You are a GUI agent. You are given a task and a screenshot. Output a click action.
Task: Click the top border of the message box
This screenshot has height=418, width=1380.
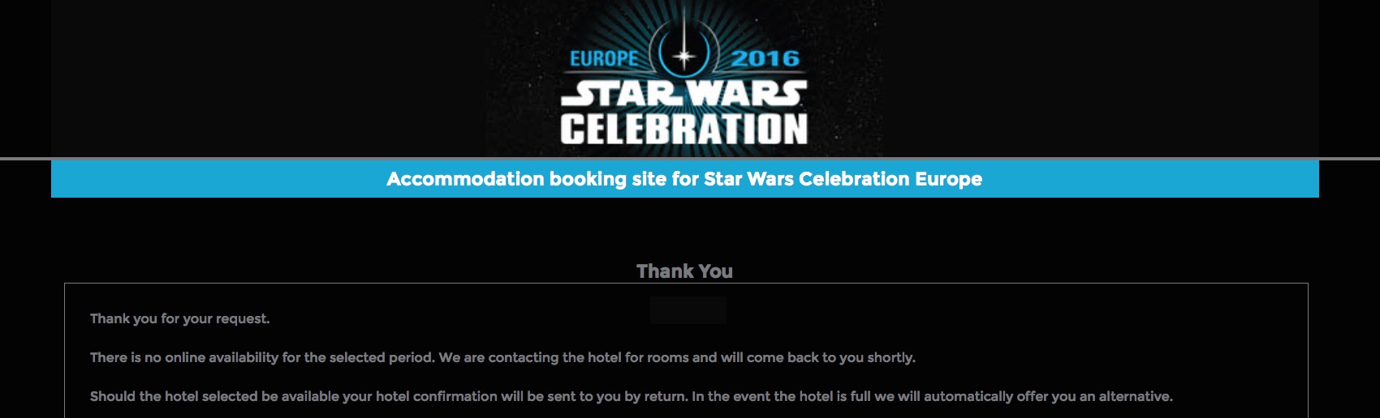pyautogui.click(x=686, y=284)
